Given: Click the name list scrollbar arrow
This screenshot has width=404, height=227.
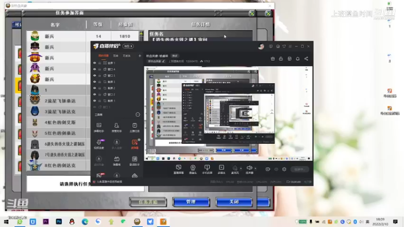Looking at the screenshot, I should coord(141,34).
